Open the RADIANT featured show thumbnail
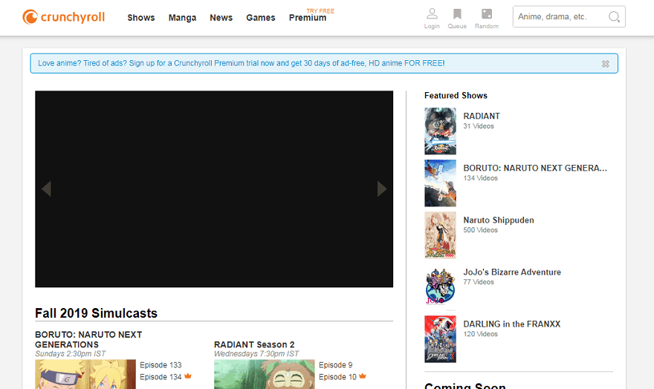This screenshot has width=654, height=389. 440,131
